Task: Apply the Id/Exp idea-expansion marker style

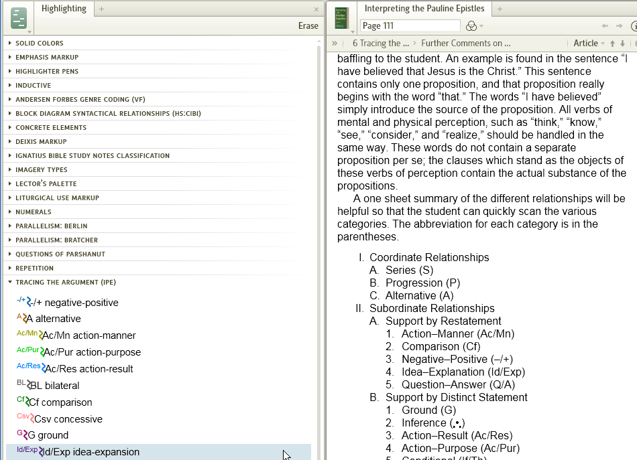Action: [x=158, y=451]
